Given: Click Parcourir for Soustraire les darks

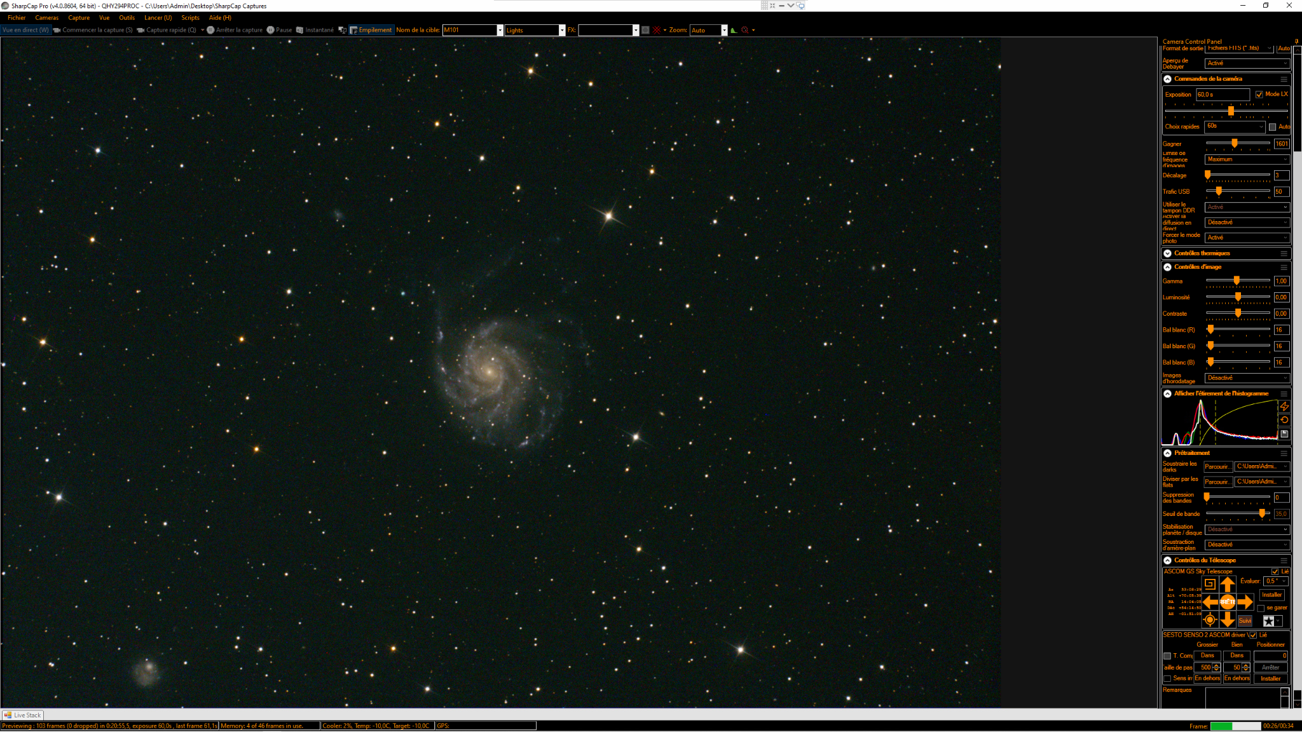Looking at the screenshot, I should point(1218,467).
